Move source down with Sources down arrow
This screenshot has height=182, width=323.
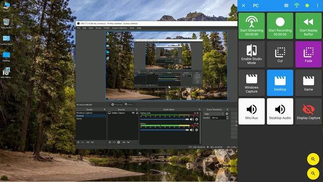pyautogui.click(x=128, y=142)
